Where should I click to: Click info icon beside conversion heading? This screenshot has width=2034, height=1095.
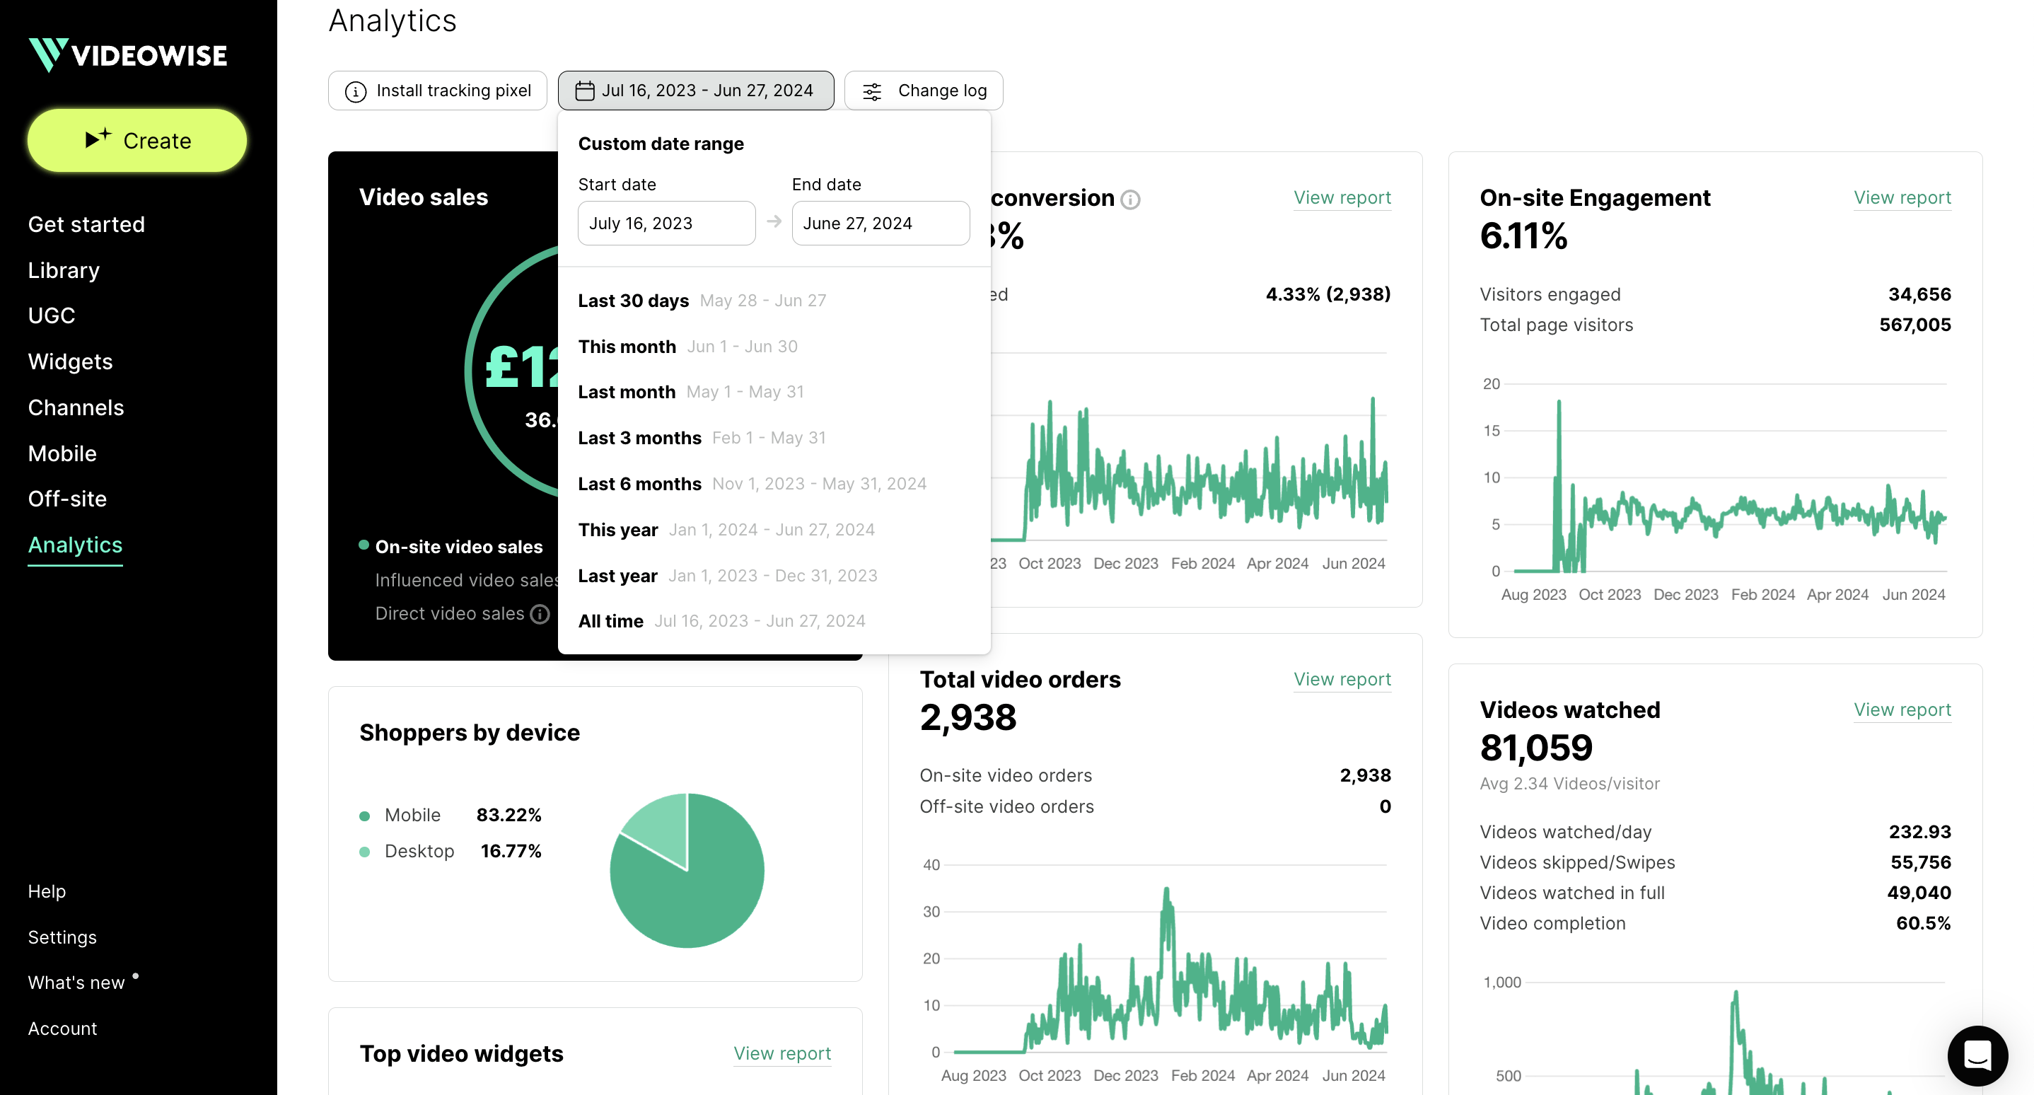tap(1131, 199)
